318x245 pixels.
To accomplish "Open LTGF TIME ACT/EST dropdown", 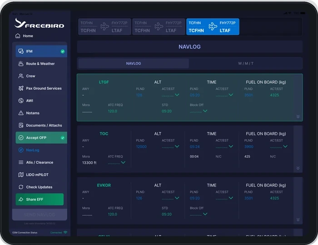I will [x=231, y=95].
